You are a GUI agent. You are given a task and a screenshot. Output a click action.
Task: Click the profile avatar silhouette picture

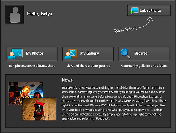[x=15, y=14]
